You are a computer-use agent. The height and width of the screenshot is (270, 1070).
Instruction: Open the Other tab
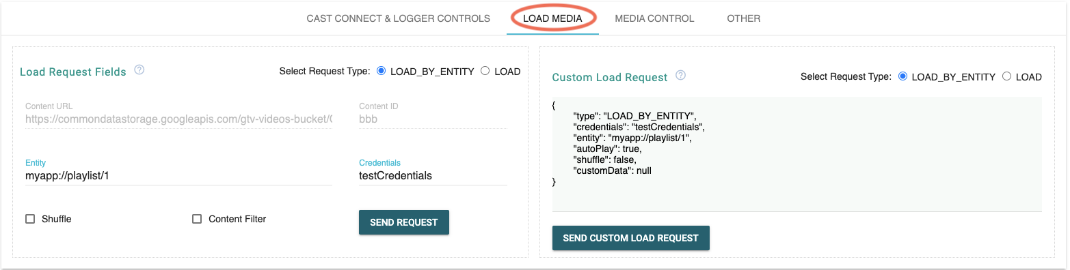click(x=744, y=18)
